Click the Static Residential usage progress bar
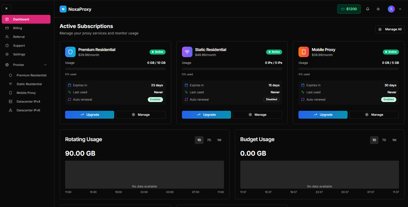 pos(232,69)
